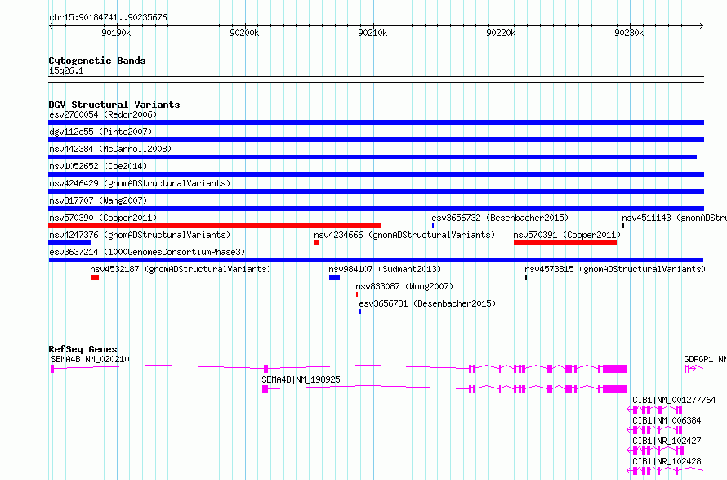
Task: Select the dgv112e55 (Pinto2007) label
Action: pos(100,132)
